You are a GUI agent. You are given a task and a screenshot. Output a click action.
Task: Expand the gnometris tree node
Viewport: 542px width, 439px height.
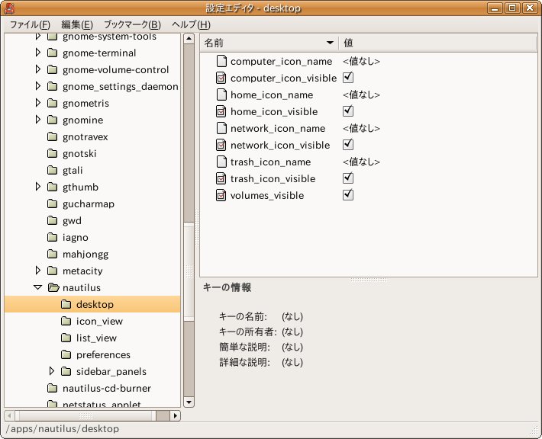pos(38,103)
